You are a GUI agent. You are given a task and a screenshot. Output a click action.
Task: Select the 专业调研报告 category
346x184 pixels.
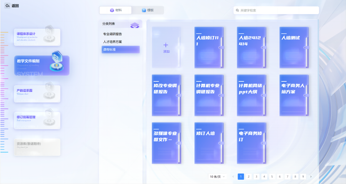click(x=112, y=34)
